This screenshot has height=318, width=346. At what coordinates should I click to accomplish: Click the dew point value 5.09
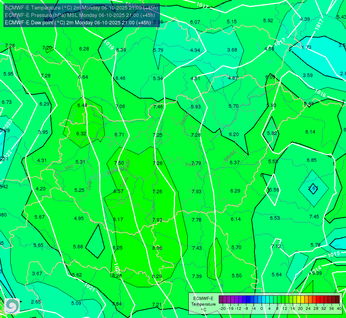(76, 303)
